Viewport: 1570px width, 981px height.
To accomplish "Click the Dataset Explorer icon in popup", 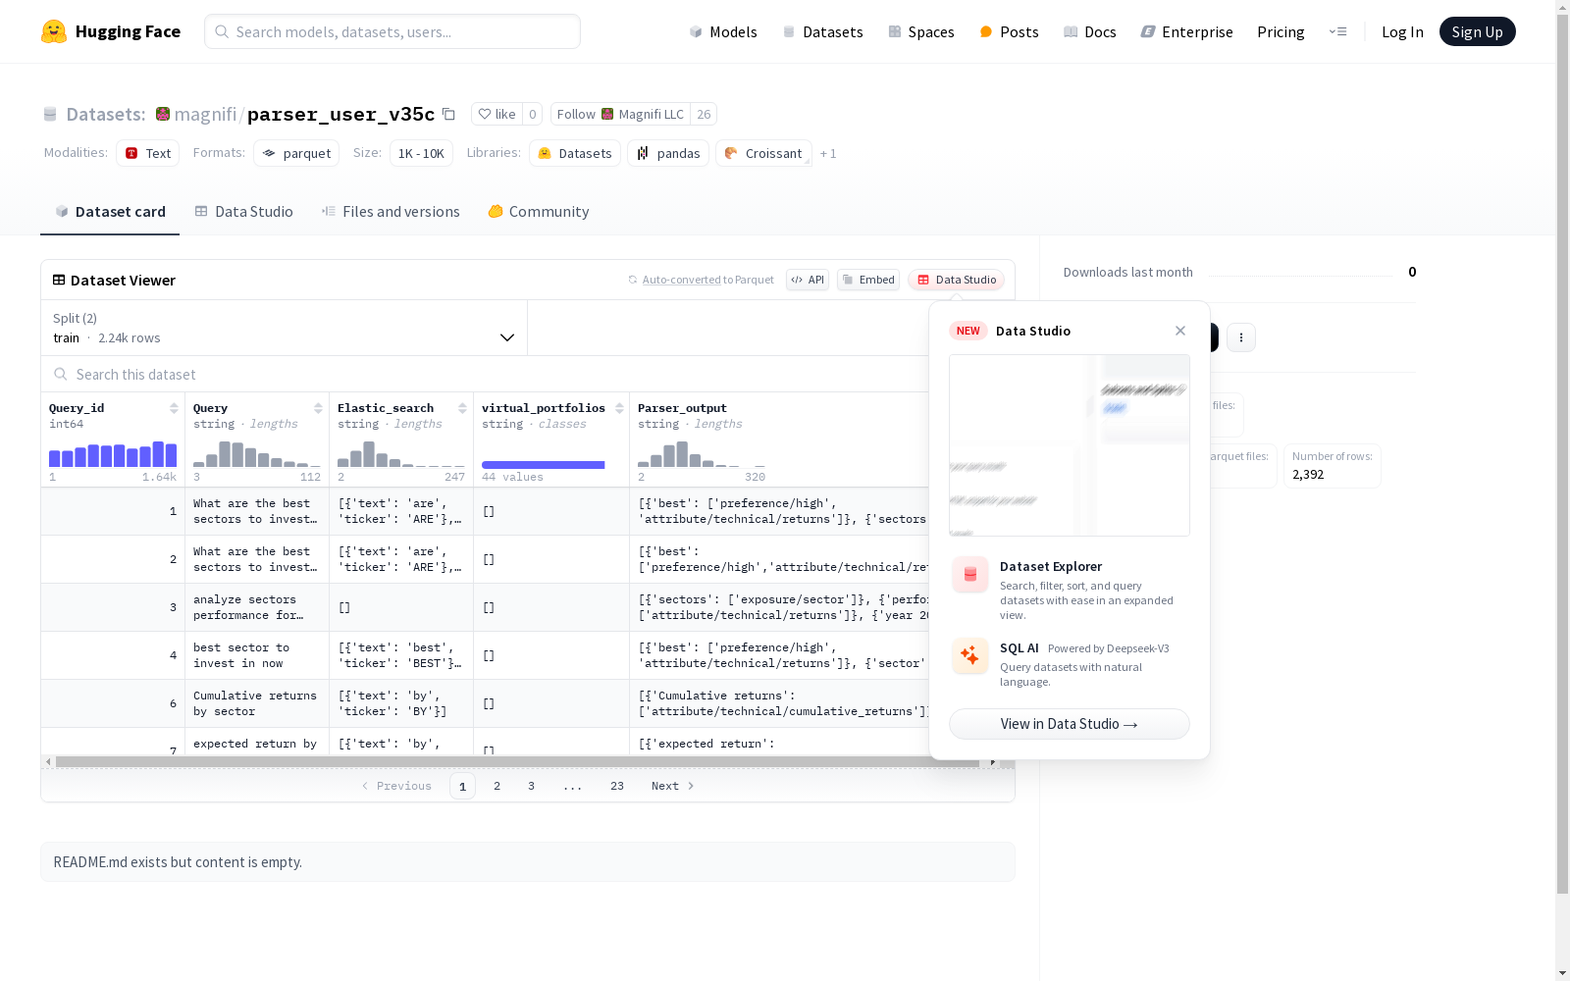I will pyautogui.click(x=970, y=575).
